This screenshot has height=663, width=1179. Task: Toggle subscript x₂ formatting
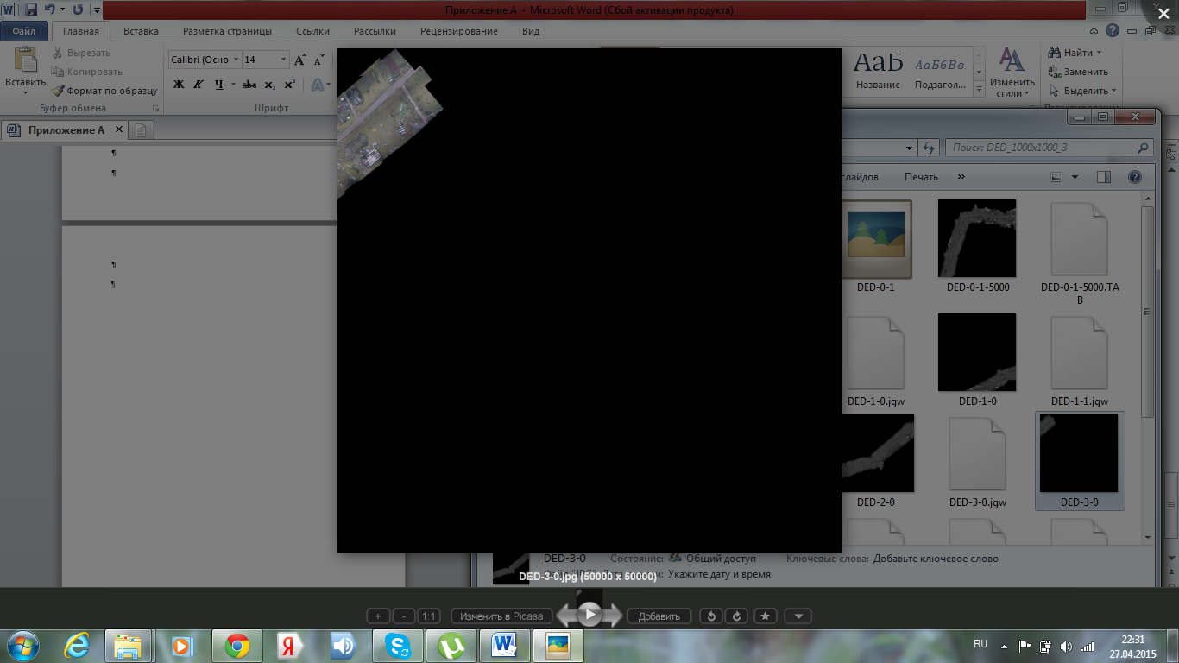click(269, 85)
